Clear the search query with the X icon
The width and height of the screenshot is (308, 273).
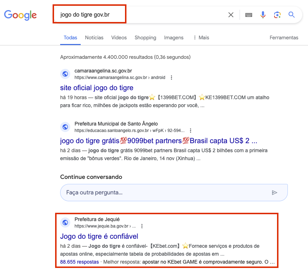tap(231, 15)
